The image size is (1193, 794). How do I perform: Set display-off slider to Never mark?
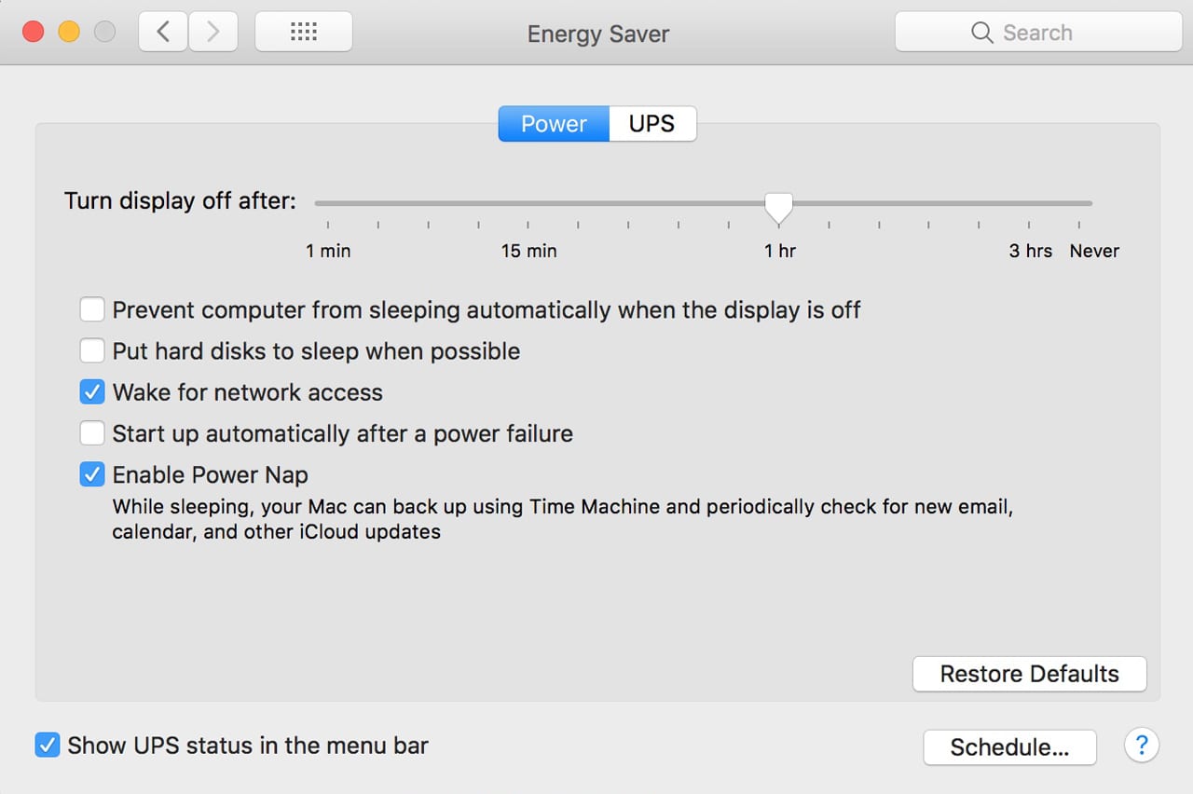coord(1079,203)
